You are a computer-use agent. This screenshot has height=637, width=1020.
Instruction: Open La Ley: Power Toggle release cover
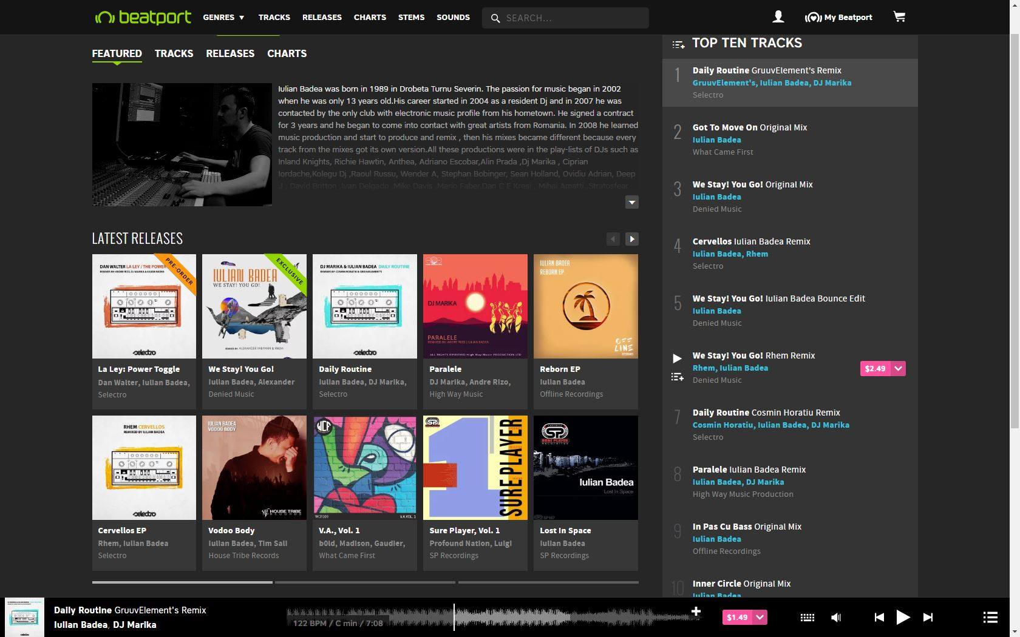tap(144, 306)
